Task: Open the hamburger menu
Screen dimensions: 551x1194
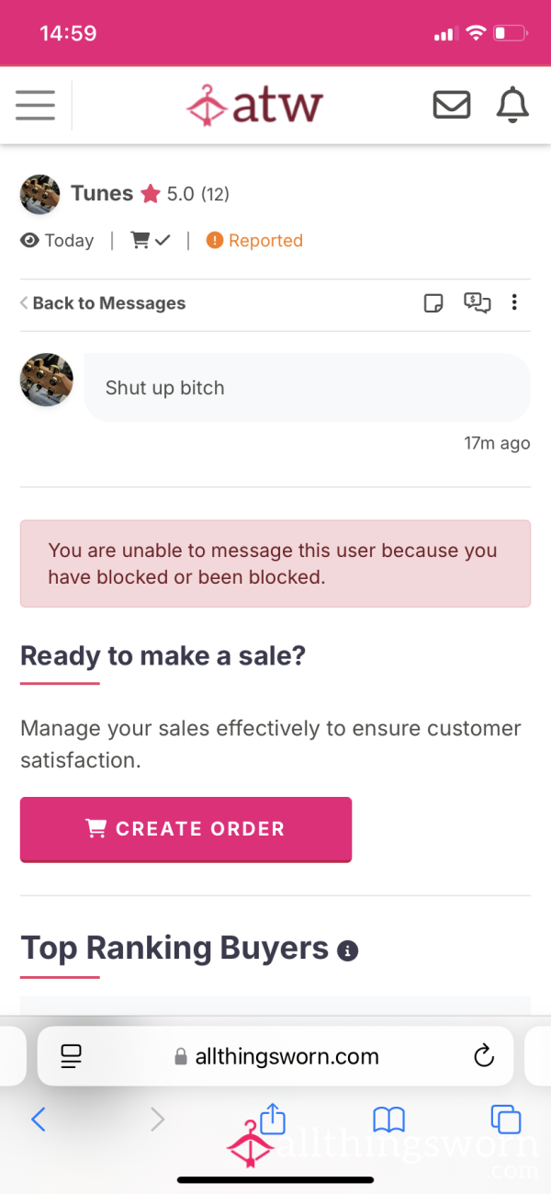Action: click(x=35, y=105)
